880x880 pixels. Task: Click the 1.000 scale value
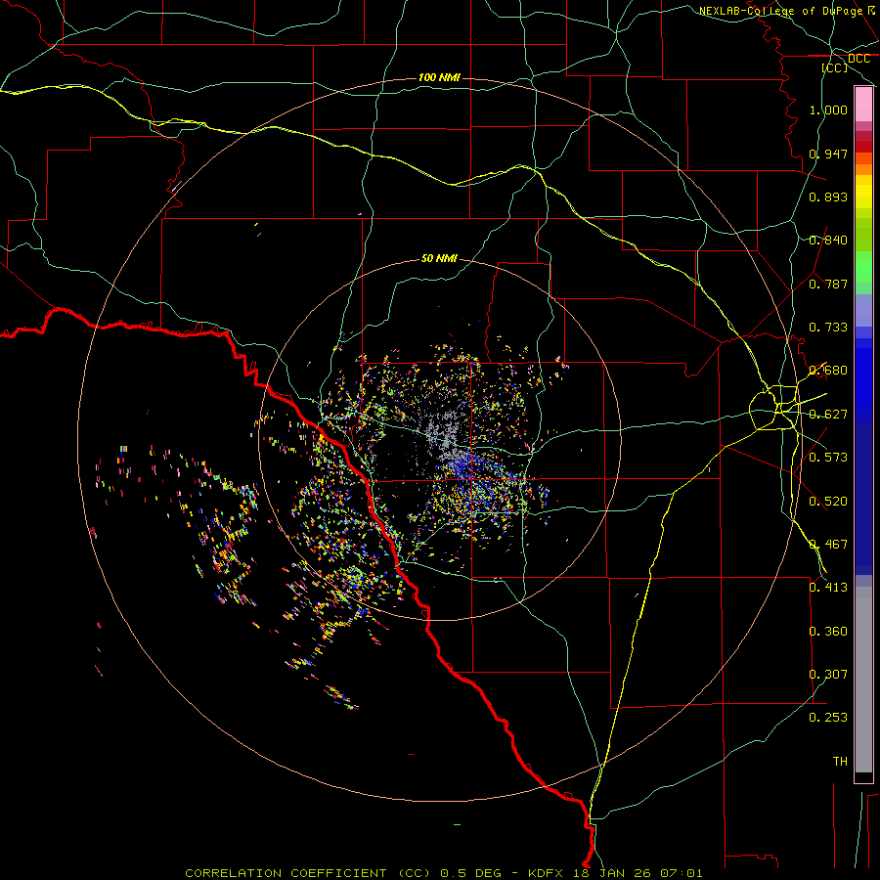pos(828,110)
